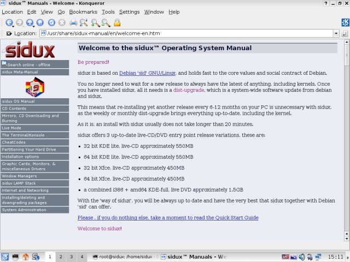Click the dist-upgrade link
Screen dimensions: 350x262
pos(189,90)
